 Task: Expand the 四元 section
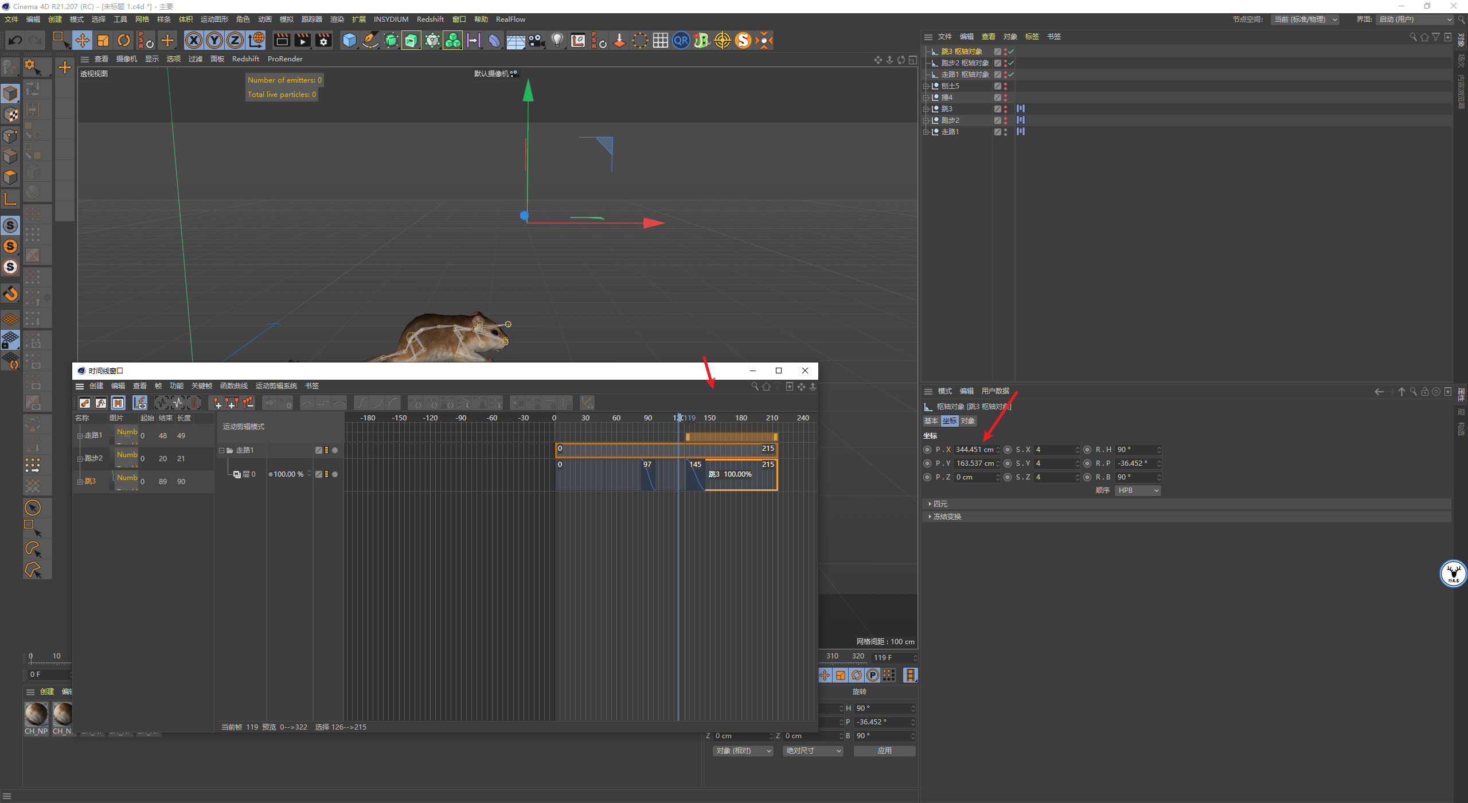[939, 504]
